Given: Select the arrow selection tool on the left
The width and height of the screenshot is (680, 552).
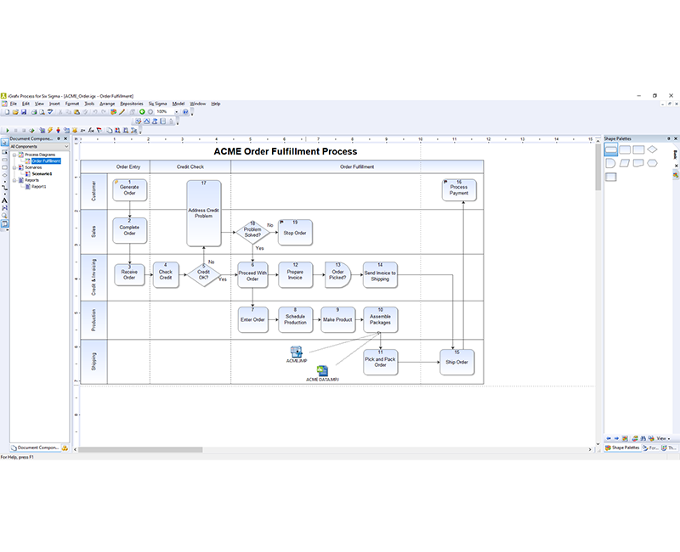Looking at the screenshot, I should click(x=5, y=141).
